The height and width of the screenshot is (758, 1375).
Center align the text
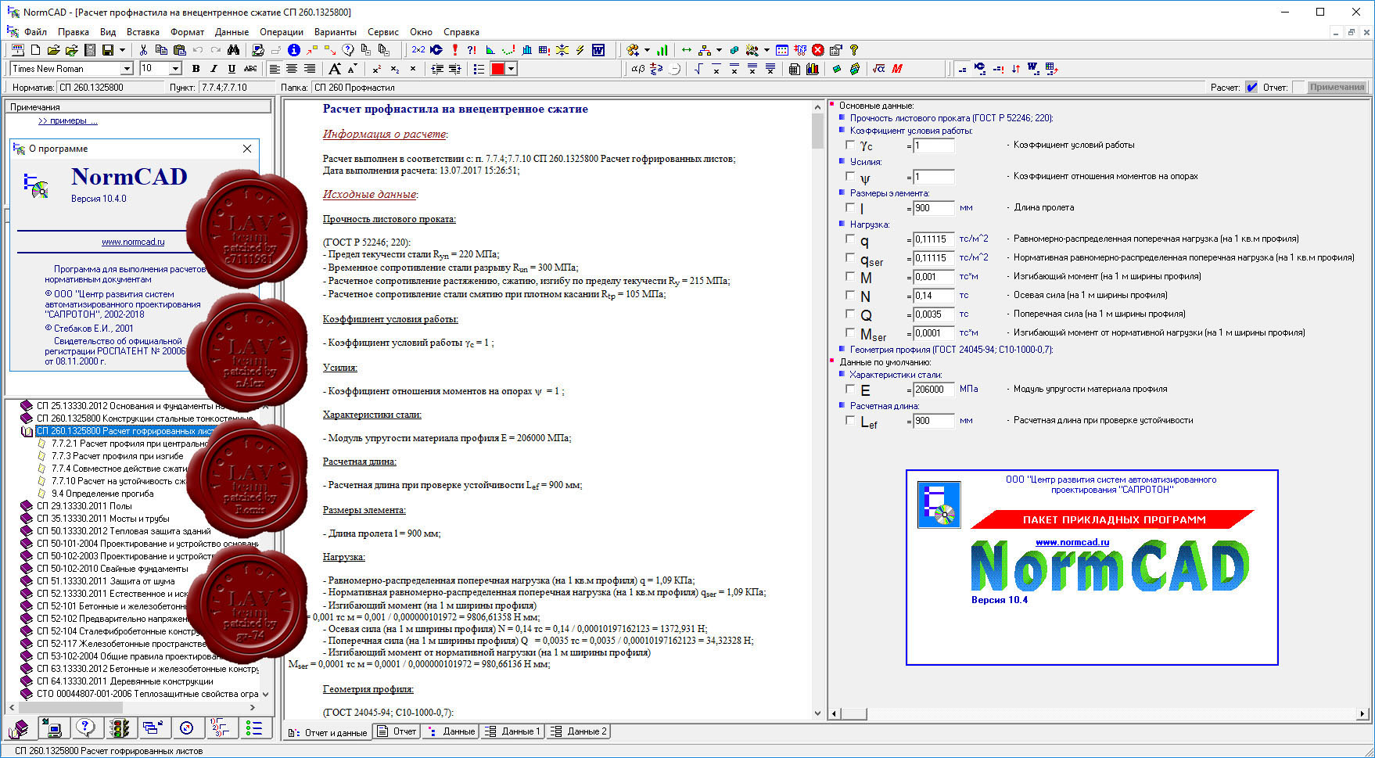tap(292, 69)
